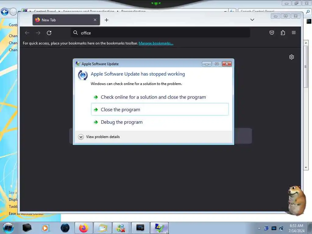
Task: Click the hamster desktop gadget
Action: click(x=297, y=200)
